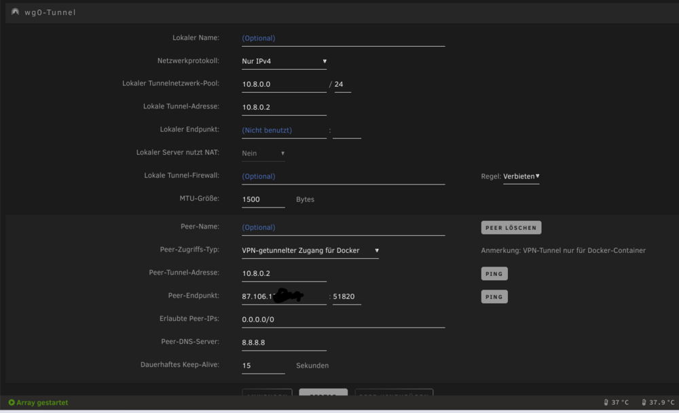The width and height of the screenshot is (679, 413).
Task: Ping the Peer-Tunnel-Adresse
Action: (494, 274)
